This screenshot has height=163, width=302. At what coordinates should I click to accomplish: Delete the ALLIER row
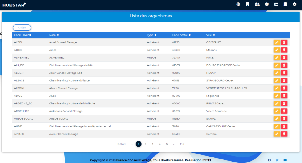[284, 73]
